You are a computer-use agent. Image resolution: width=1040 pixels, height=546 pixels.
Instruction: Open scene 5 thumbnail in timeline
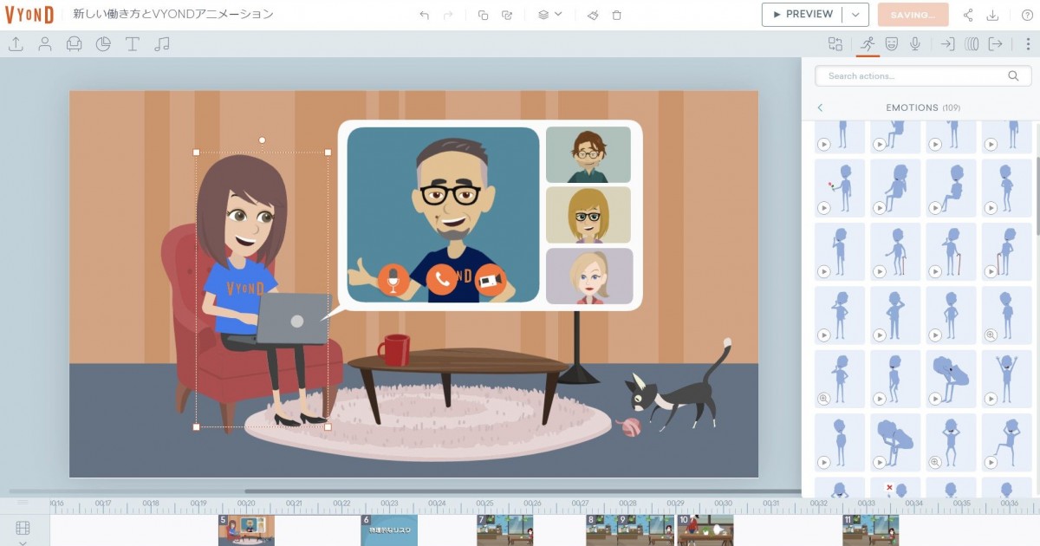point(246,530)
